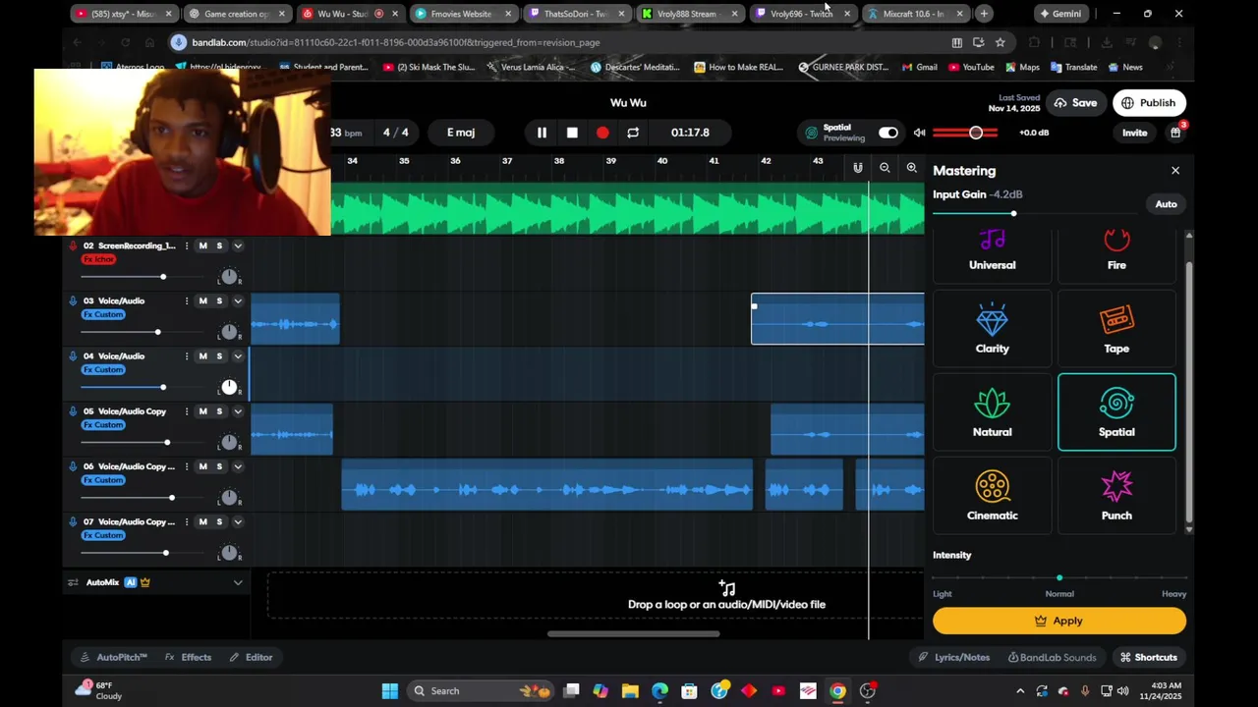Image resolution: width=1258 pixels, height=707 pixels.
Task: Open the Editor tab
Action: 252,657
